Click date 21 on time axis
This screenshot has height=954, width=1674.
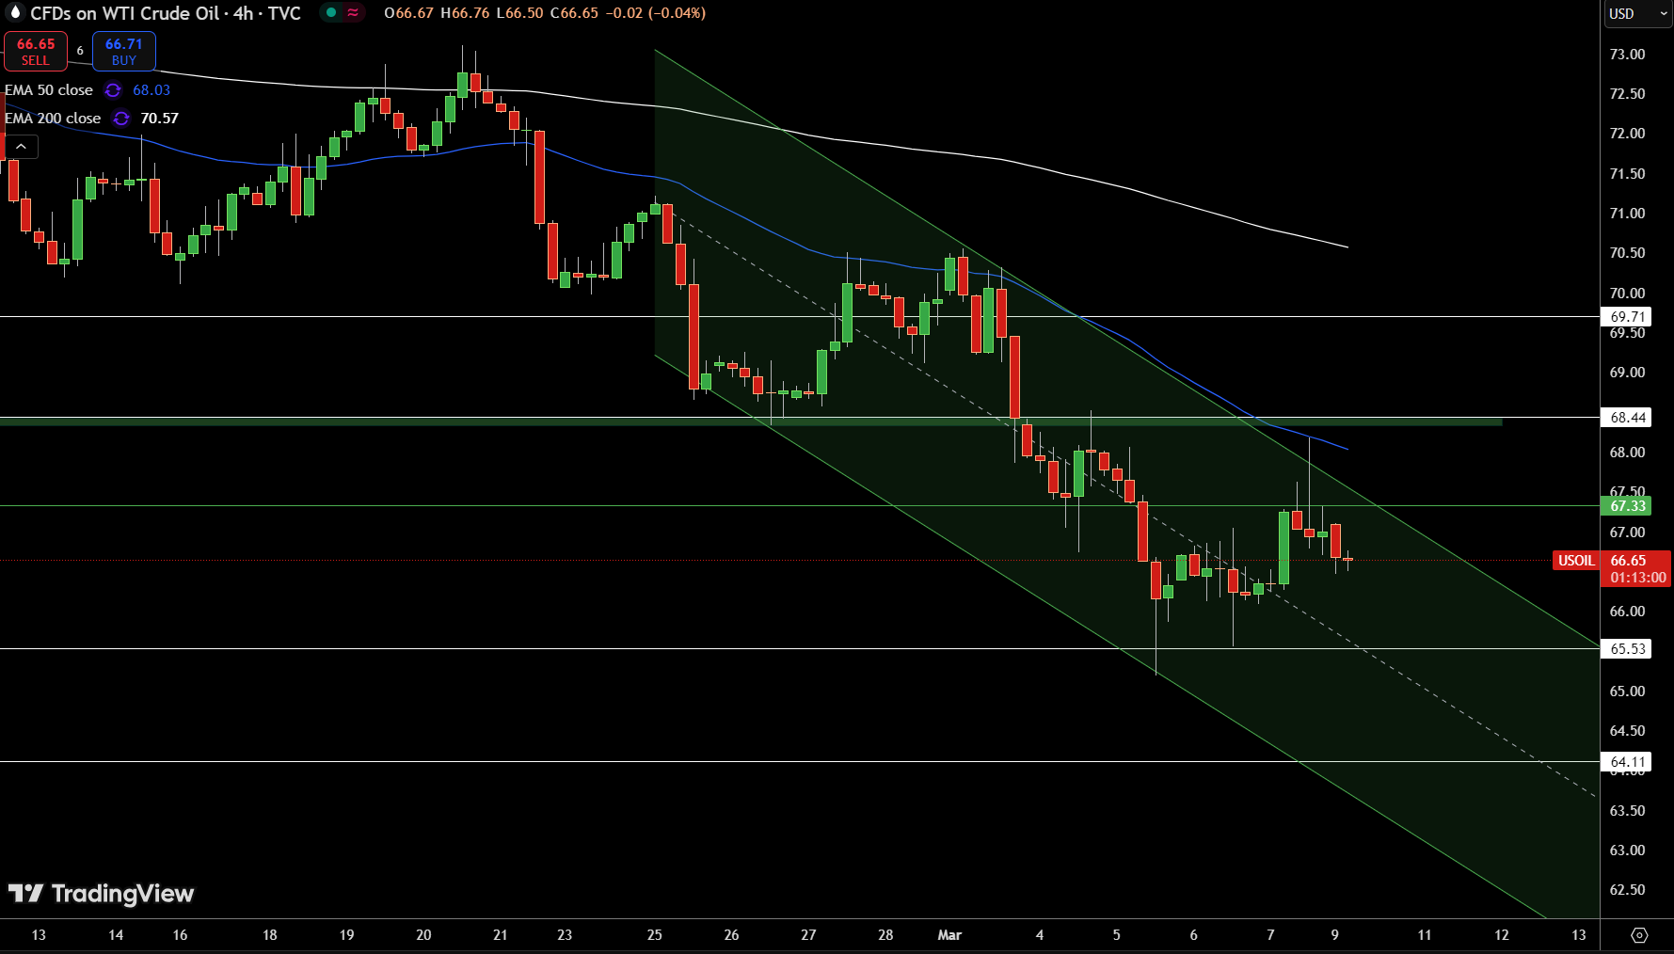[x=501, y=935]
